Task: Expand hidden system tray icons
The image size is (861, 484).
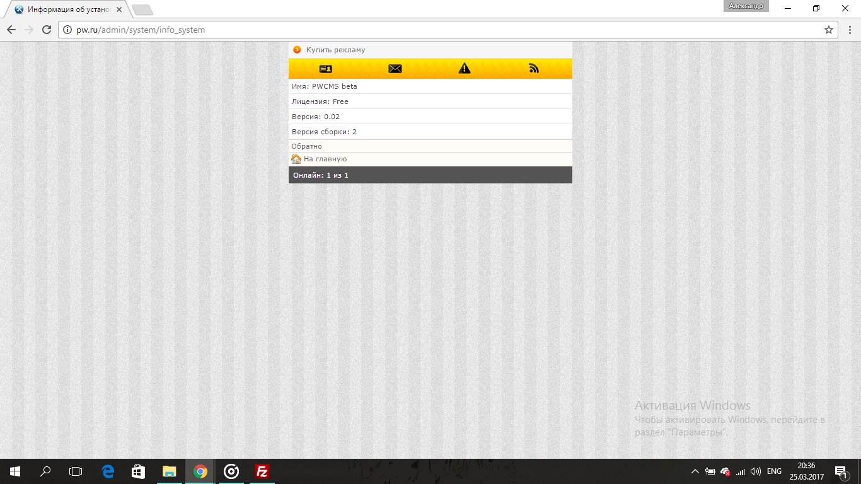Action: coord(695,471)
